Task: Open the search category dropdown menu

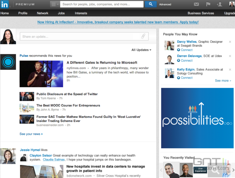Action: pyautogui.click(x=55, y=4)
